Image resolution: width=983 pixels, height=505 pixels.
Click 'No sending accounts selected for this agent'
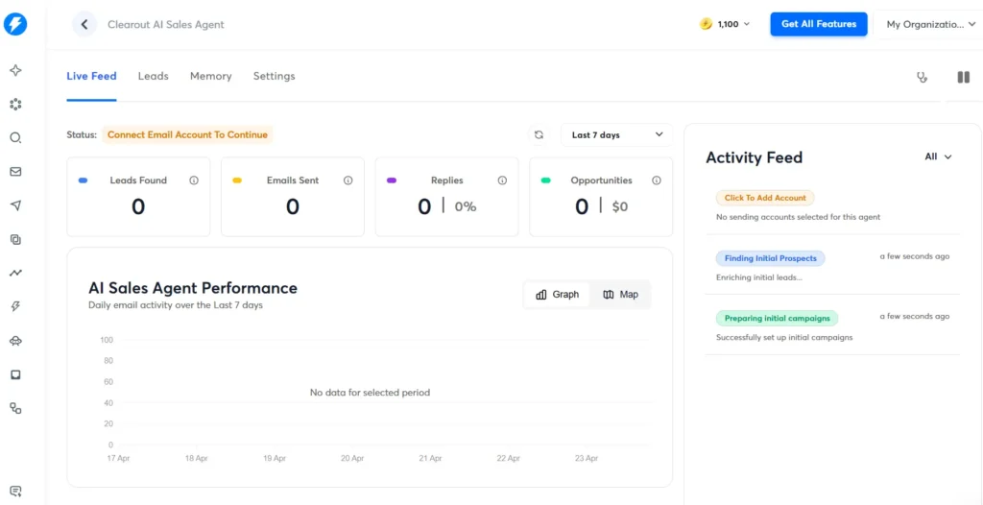(x=798, y=217)
